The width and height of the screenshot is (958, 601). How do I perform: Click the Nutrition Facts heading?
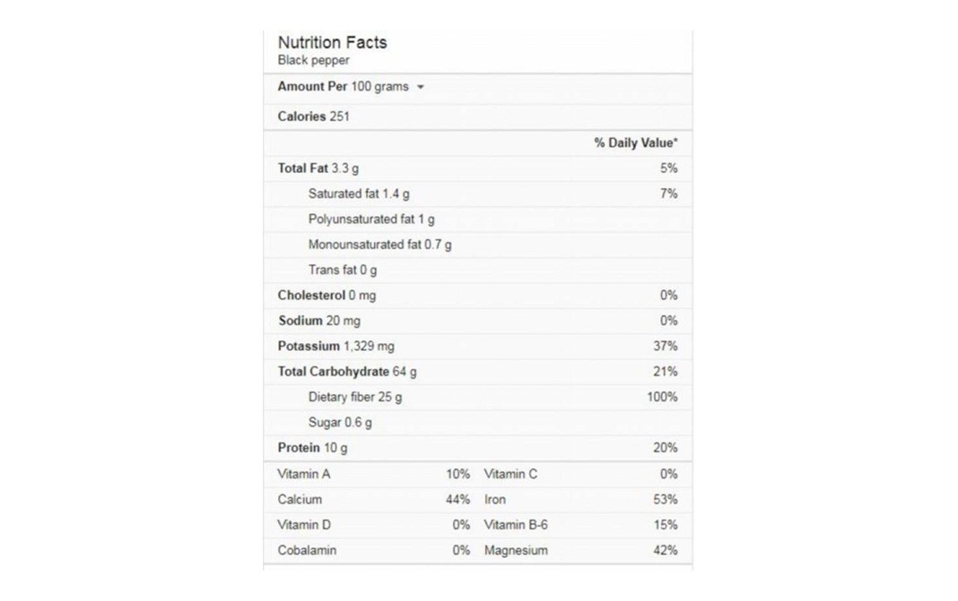coord(333,43)
